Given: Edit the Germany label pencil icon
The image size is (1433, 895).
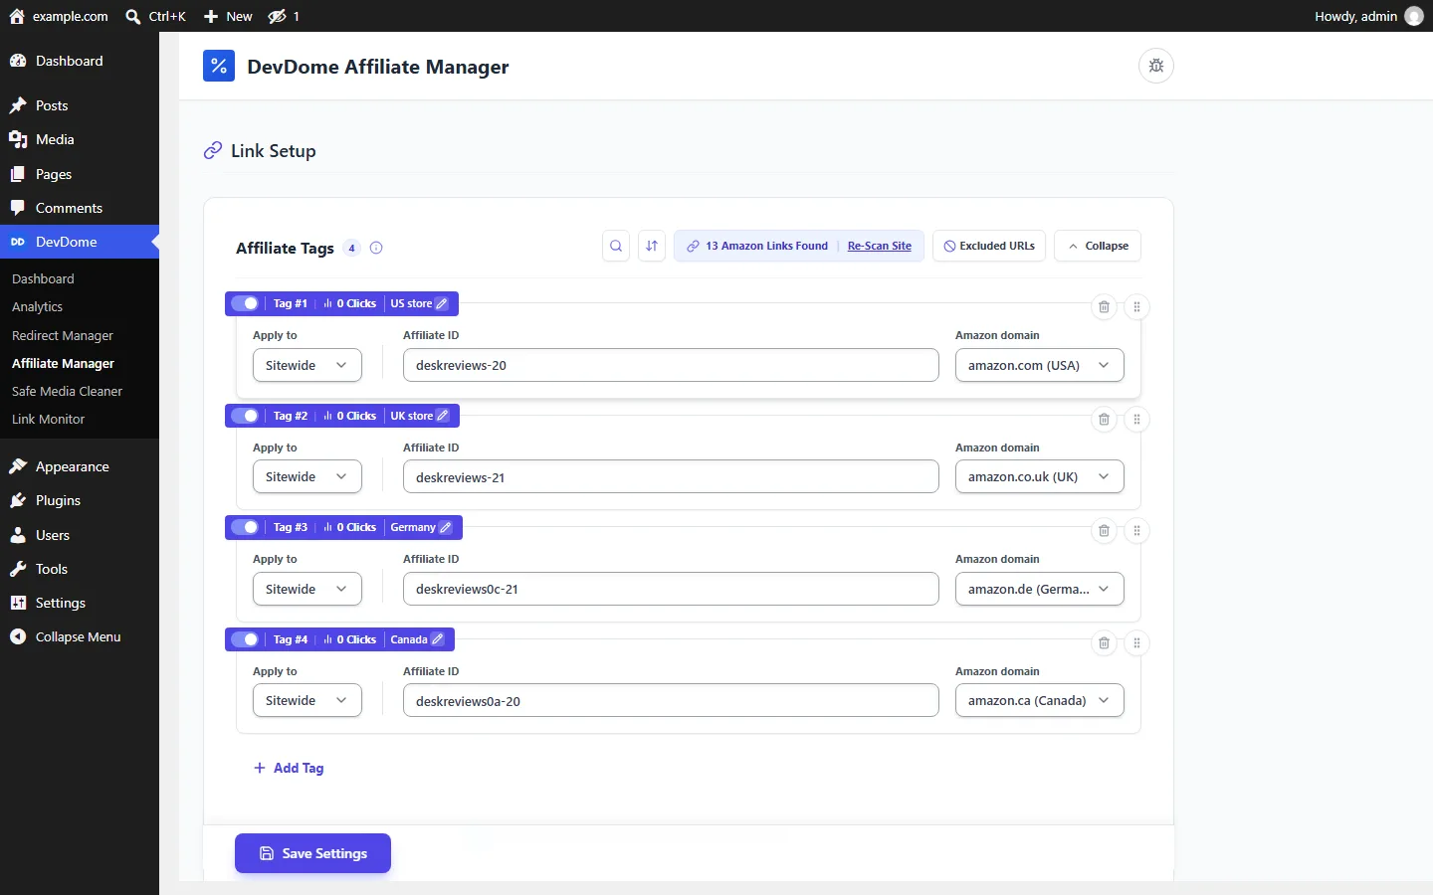Looking at the screenshot, I should tap(446, 527).
